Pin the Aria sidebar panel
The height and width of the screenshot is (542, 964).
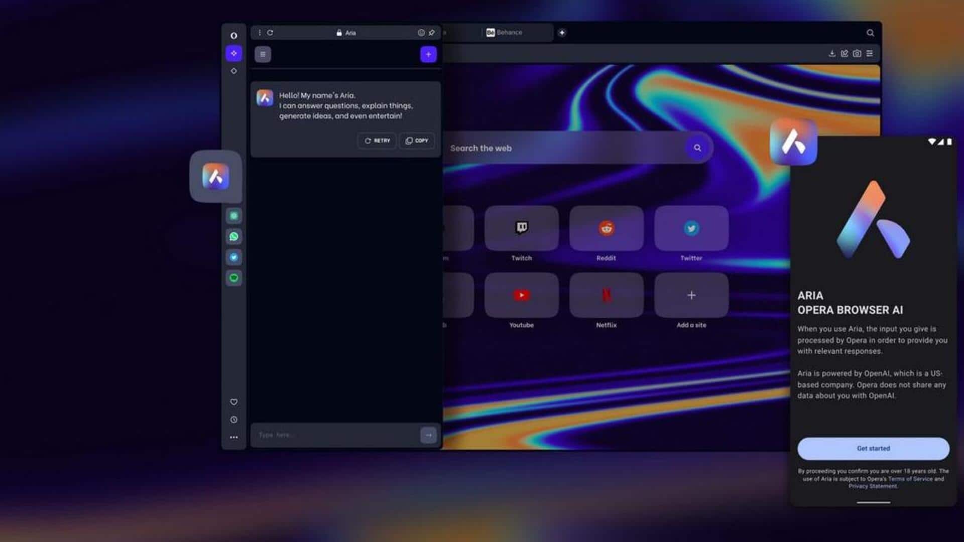coord(432,33)
